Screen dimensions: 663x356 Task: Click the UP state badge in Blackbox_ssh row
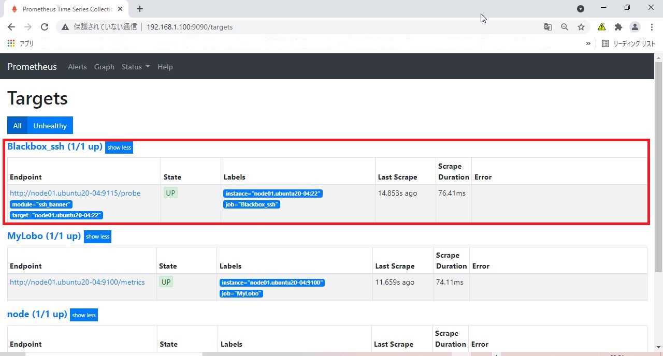coord(170,193)
